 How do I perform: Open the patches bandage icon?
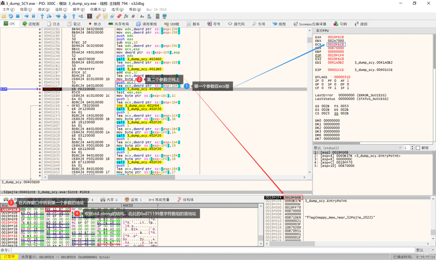pos(99,16)
